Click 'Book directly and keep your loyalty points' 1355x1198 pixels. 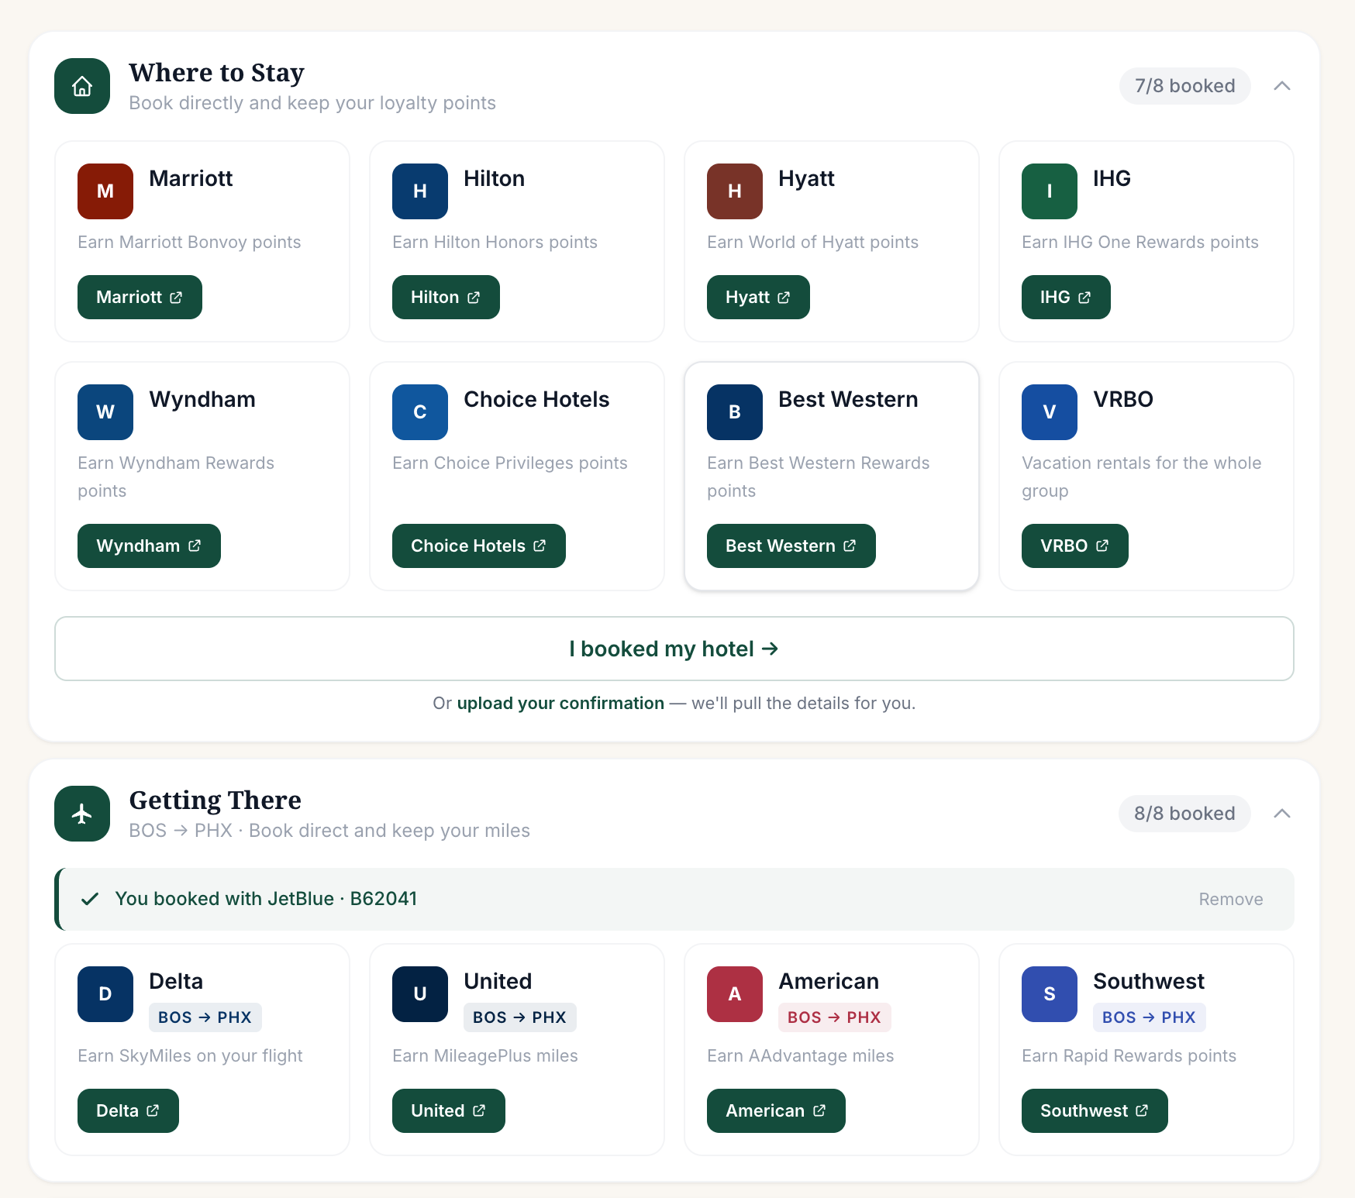[312, 103]
